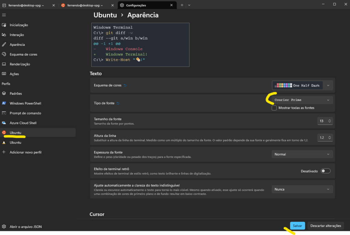Open the new tab profile dropdown arrow

[x=189, y=5]
